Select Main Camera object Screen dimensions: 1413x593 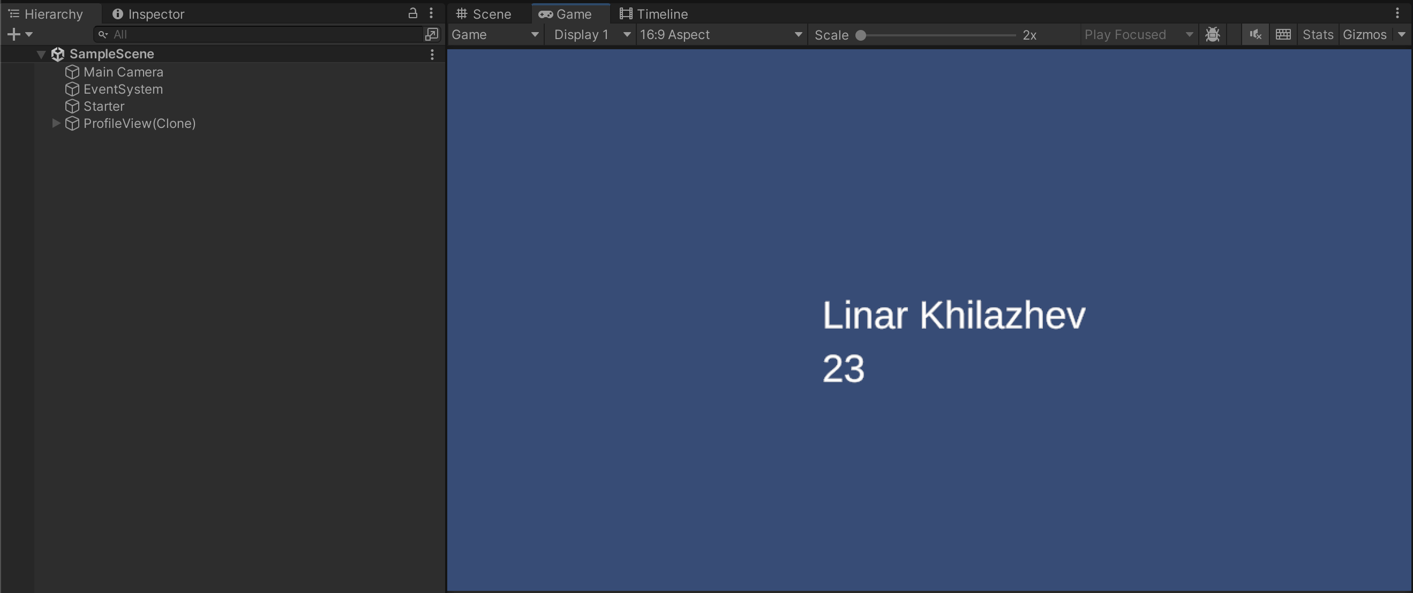pos(123,72)
